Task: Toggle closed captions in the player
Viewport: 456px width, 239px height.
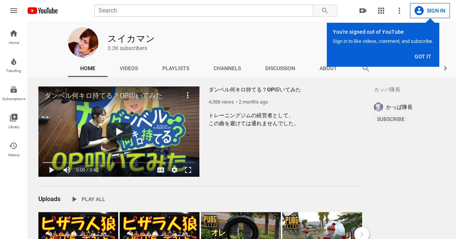Action: (x=161, y=170)
